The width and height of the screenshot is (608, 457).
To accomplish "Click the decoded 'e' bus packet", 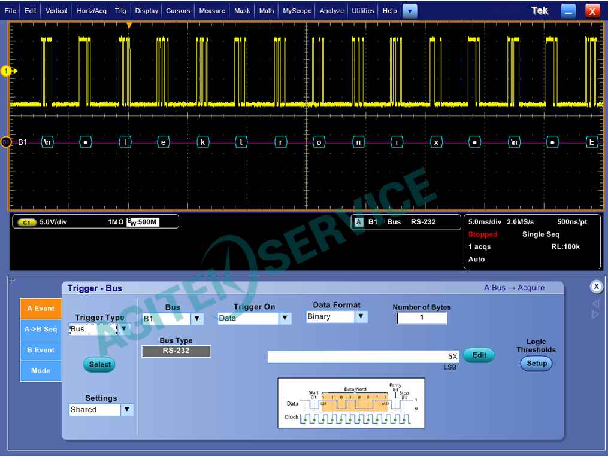I will click(x=164, y=142).
